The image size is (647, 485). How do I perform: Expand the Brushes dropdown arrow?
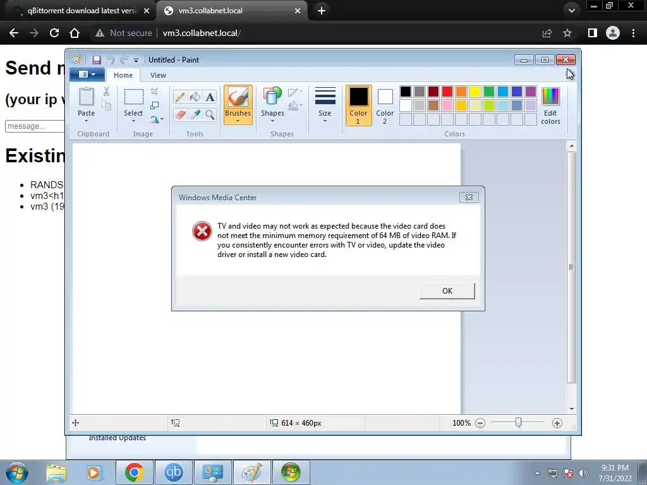[x=238, y=121]
